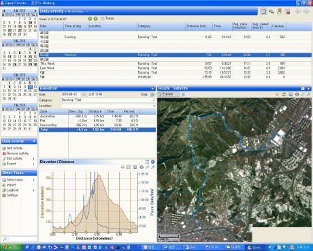The width and height of the screenshot is (313, 251).
Task: Sort by Distance (km) column header
Action: tap(199, 26)
